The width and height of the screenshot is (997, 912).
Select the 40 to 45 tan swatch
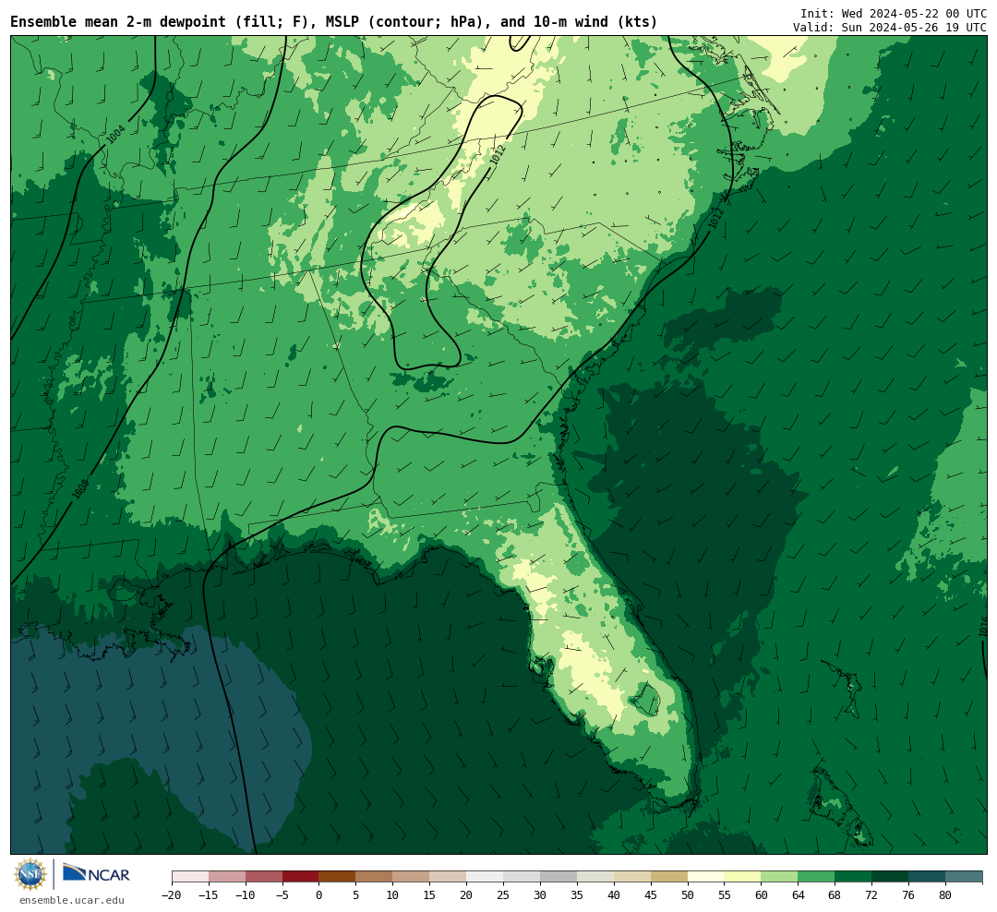click(632, 877)
